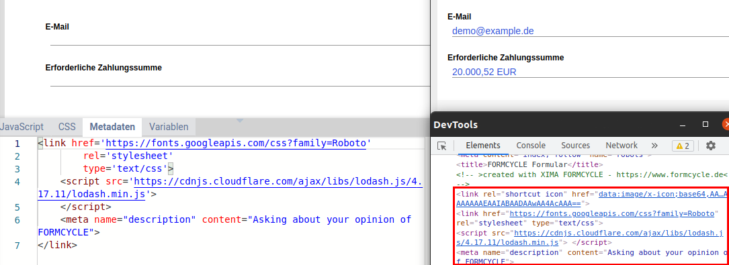The width and height of the screenshot is (729, 265).
Task: Open the Variablen tab
Action: (169, 127)
